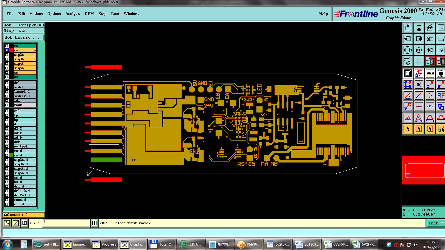This screenshot has height=250, width=445.
Task: Click the wrench display settings icon
Action: 408,61
